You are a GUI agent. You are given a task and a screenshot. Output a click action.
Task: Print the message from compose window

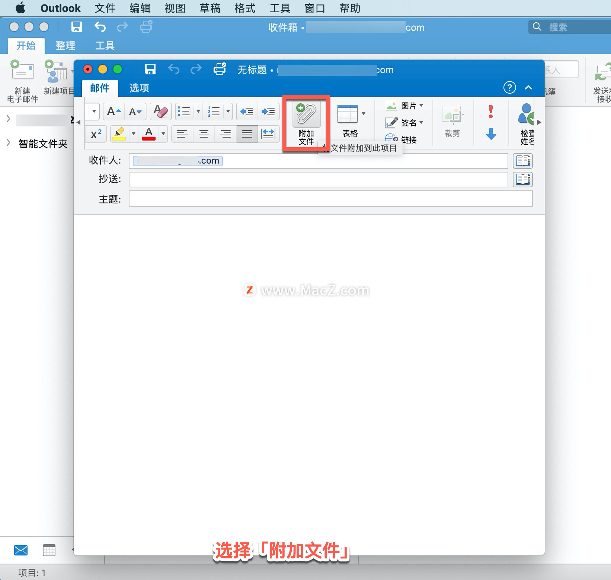click(220, 69)
